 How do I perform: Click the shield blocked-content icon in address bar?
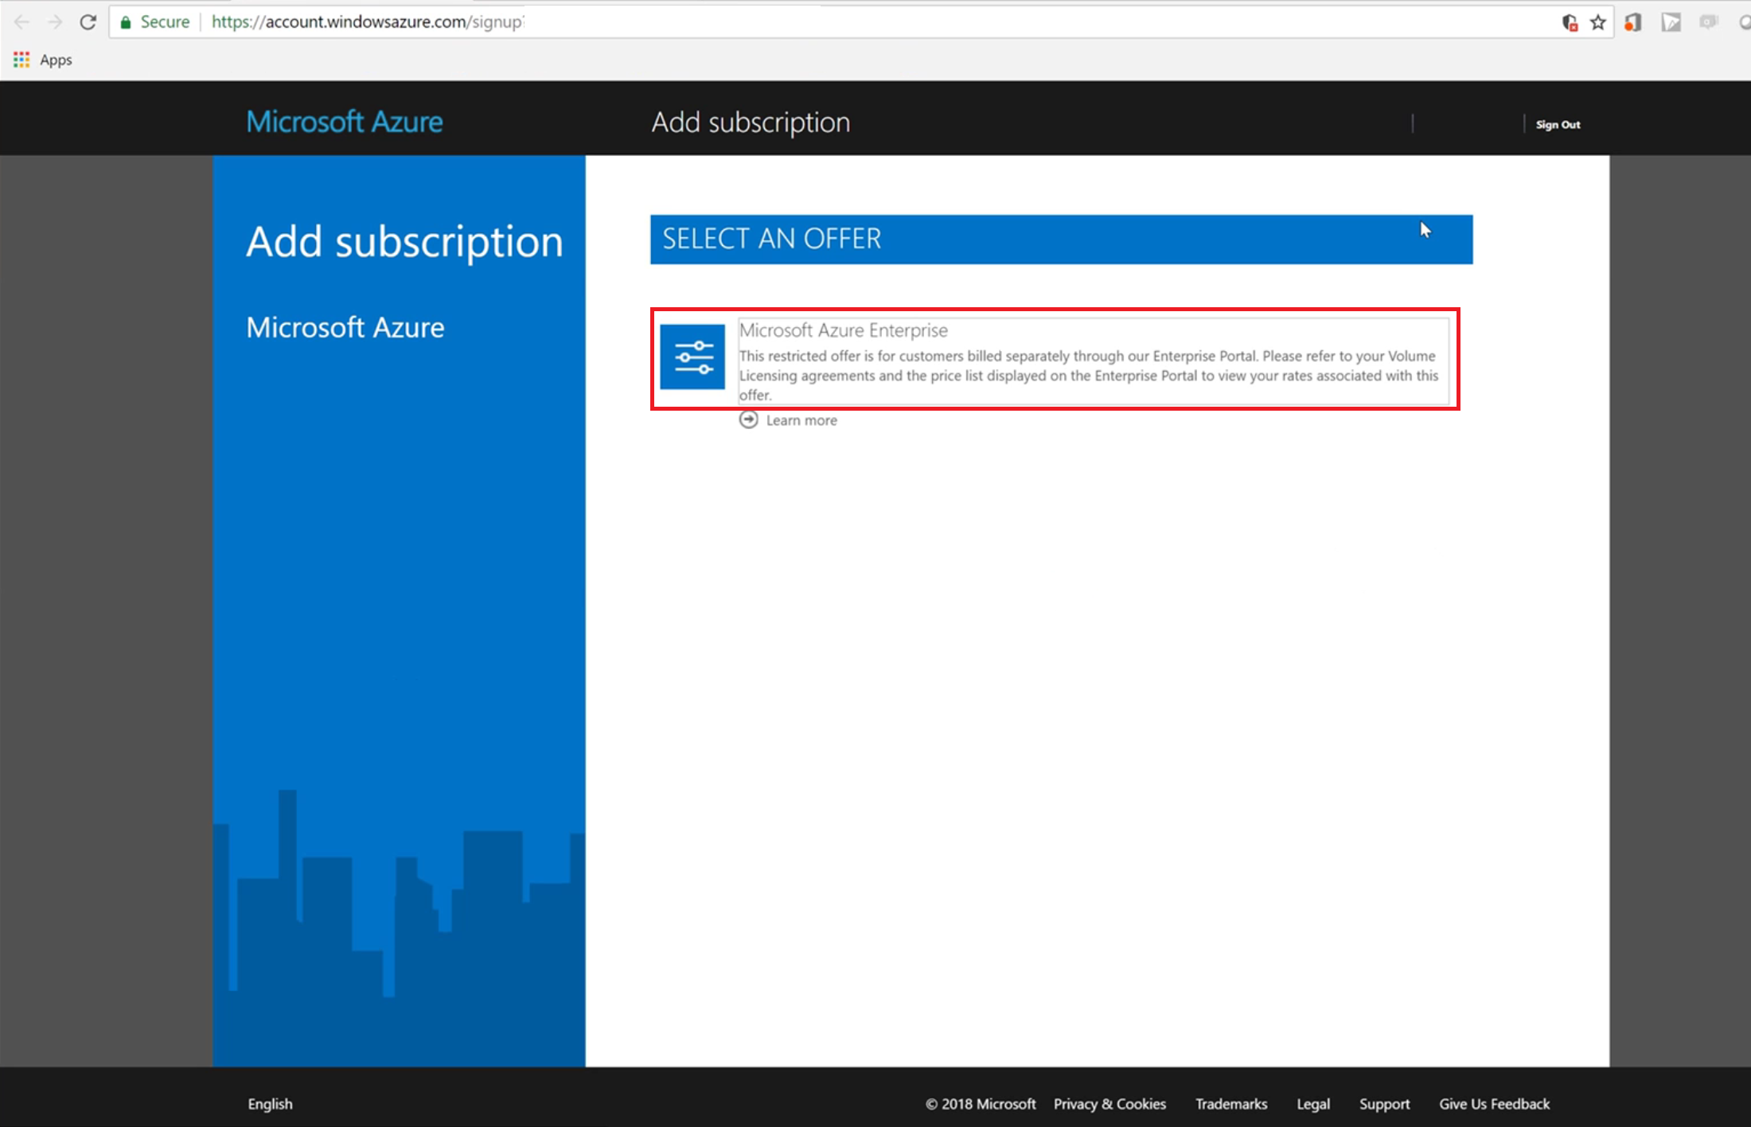(x=1570, y=22)
